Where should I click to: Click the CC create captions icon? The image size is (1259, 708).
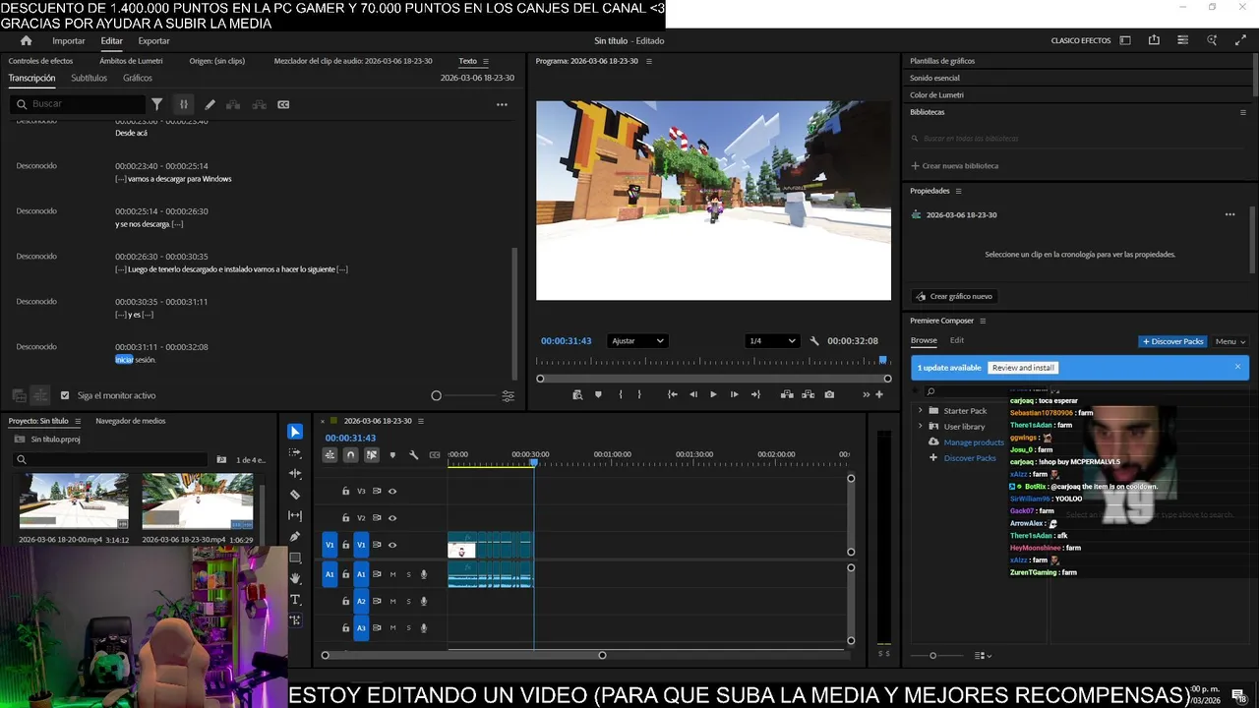[x=283, y=104]
